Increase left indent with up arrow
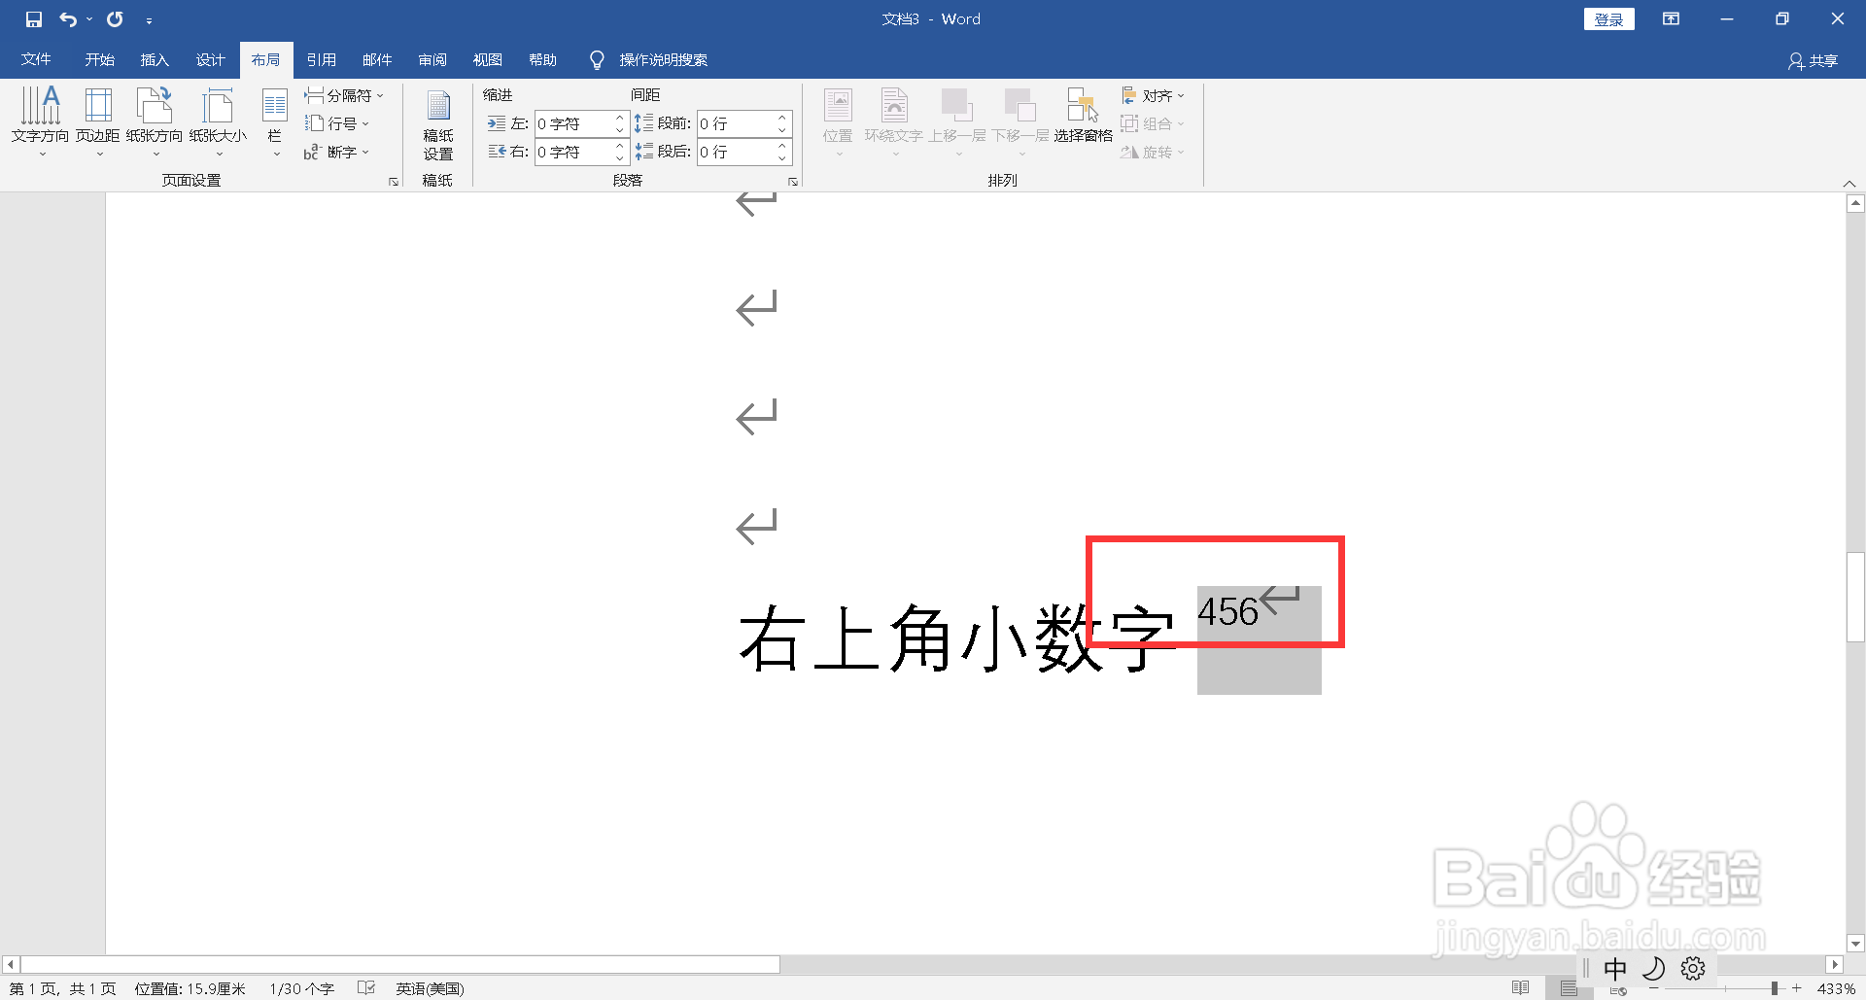This screenshot has height=1000, width=1866. coord(620,118)
